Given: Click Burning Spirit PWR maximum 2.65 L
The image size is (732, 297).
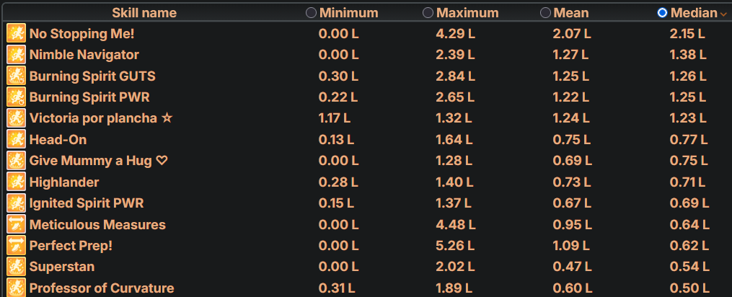Looking at the screenshot, I should [455, 97].
